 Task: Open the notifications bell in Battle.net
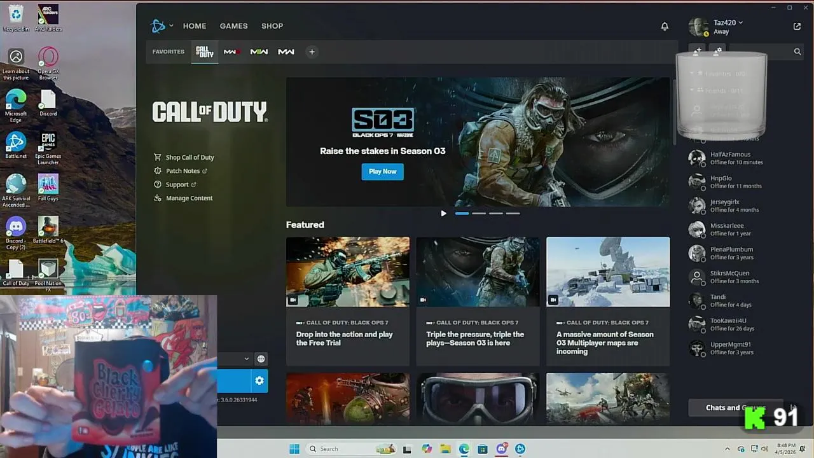665,26
